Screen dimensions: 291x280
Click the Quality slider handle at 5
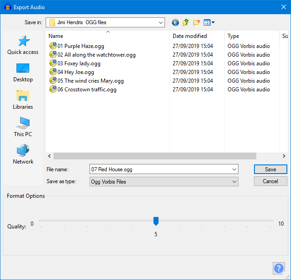click(x=156, y=221)
